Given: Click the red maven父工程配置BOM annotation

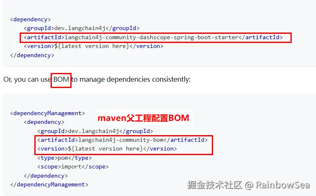Looking at the screenshot, I should 143,118.
